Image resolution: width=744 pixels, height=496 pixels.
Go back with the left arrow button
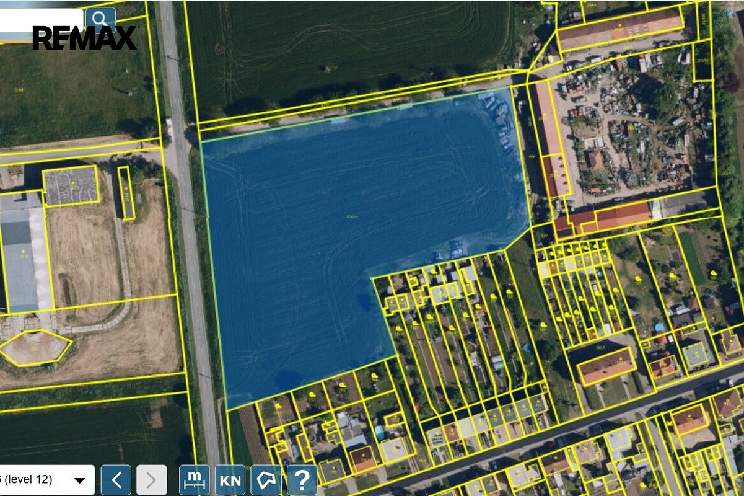pyautogui.click(x=116, y=480)
